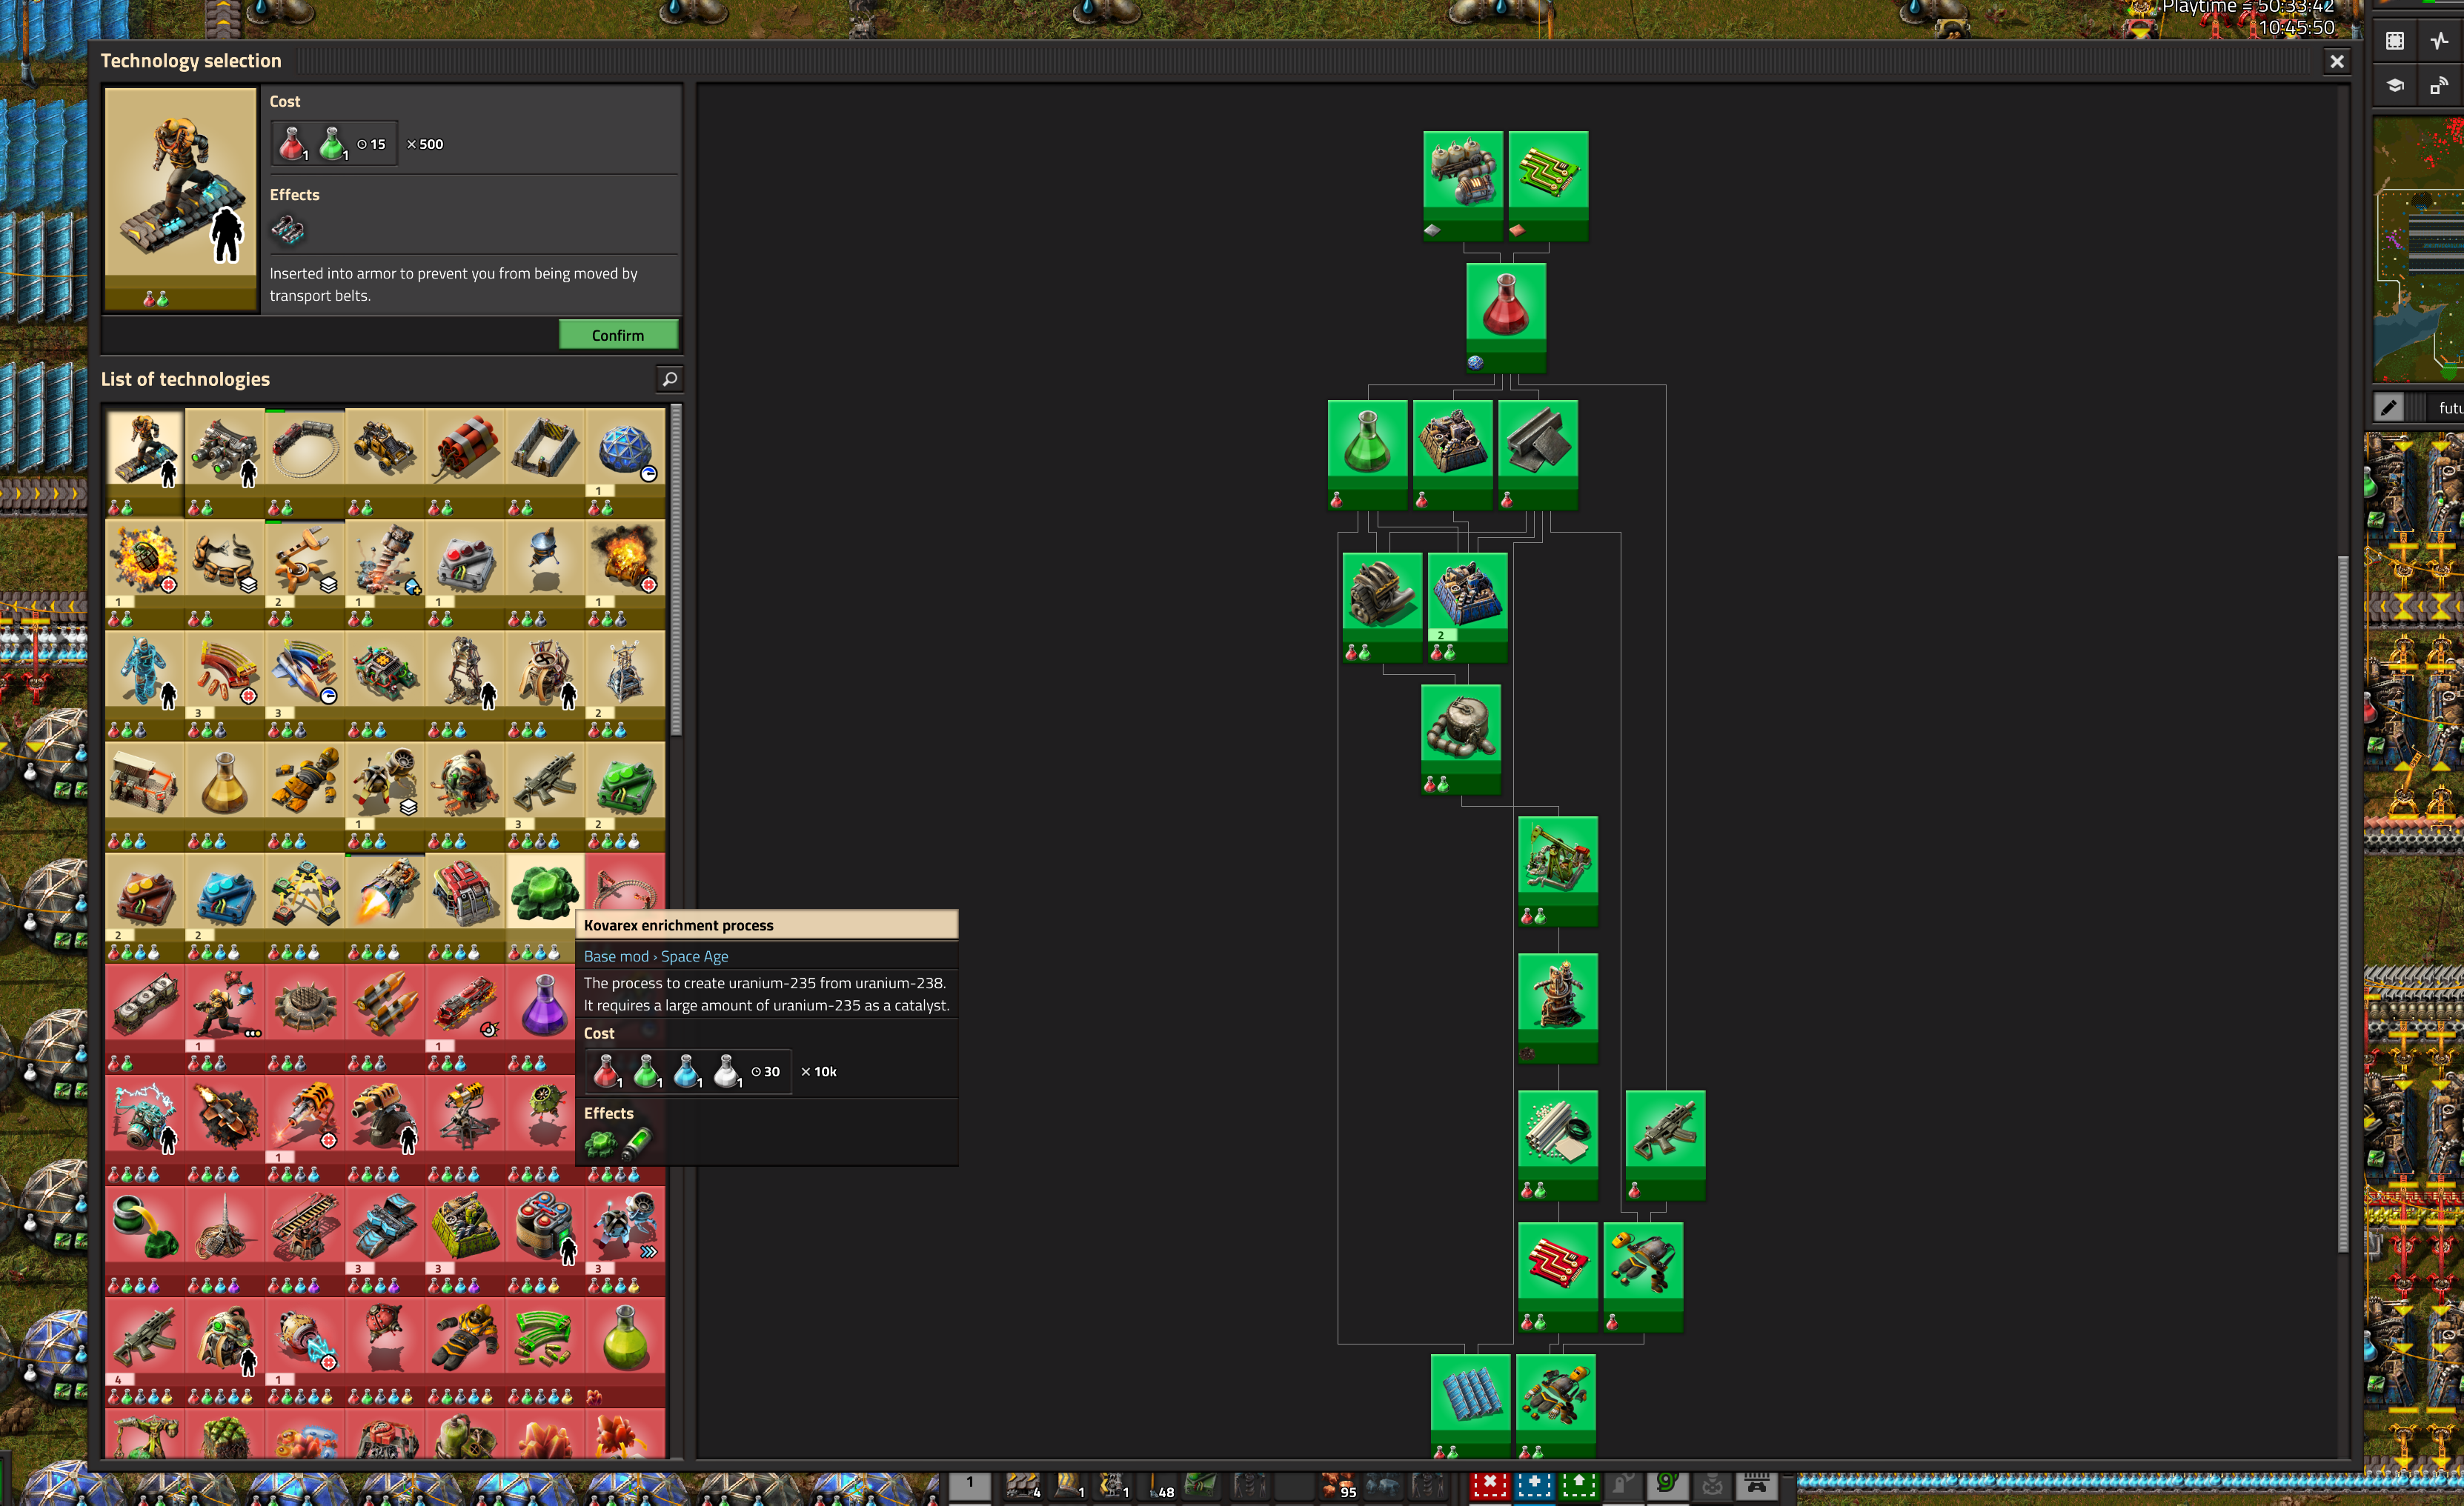2464x1506 pixels.
Task: Pick the green upgrade planner shortcut
Action: click(x=1579, y=1485)
